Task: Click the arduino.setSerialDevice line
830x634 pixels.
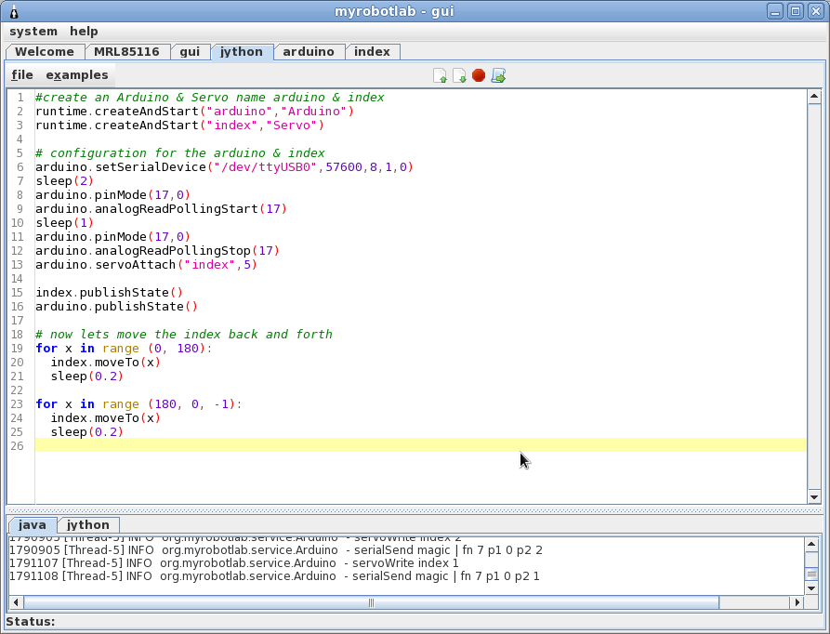Action: [224, 167]
